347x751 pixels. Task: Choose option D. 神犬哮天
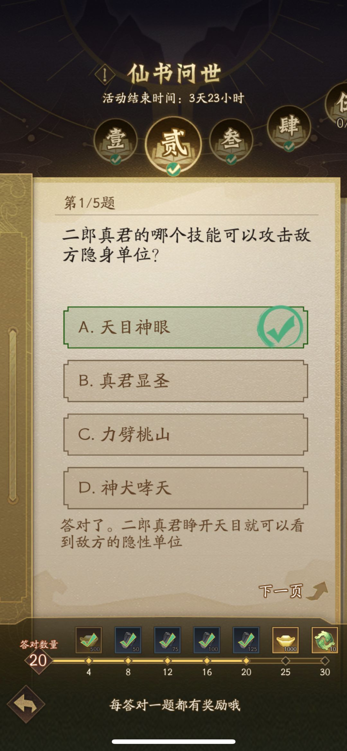tap(185, 488)
